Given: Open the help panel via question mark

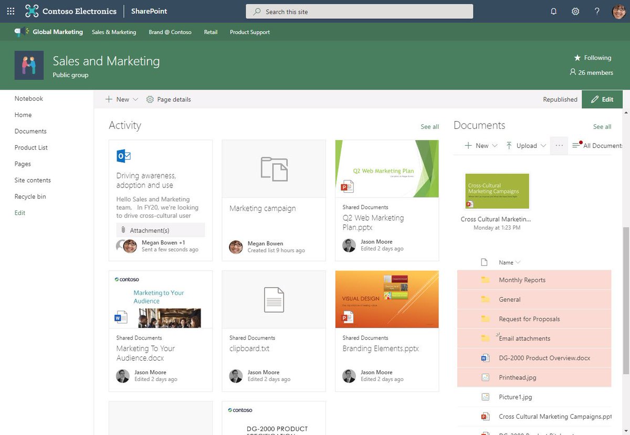Looking at the screenshot, I should [597, 11].
